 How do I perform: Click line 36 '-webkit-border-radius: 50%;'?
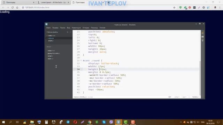[107, 75]
